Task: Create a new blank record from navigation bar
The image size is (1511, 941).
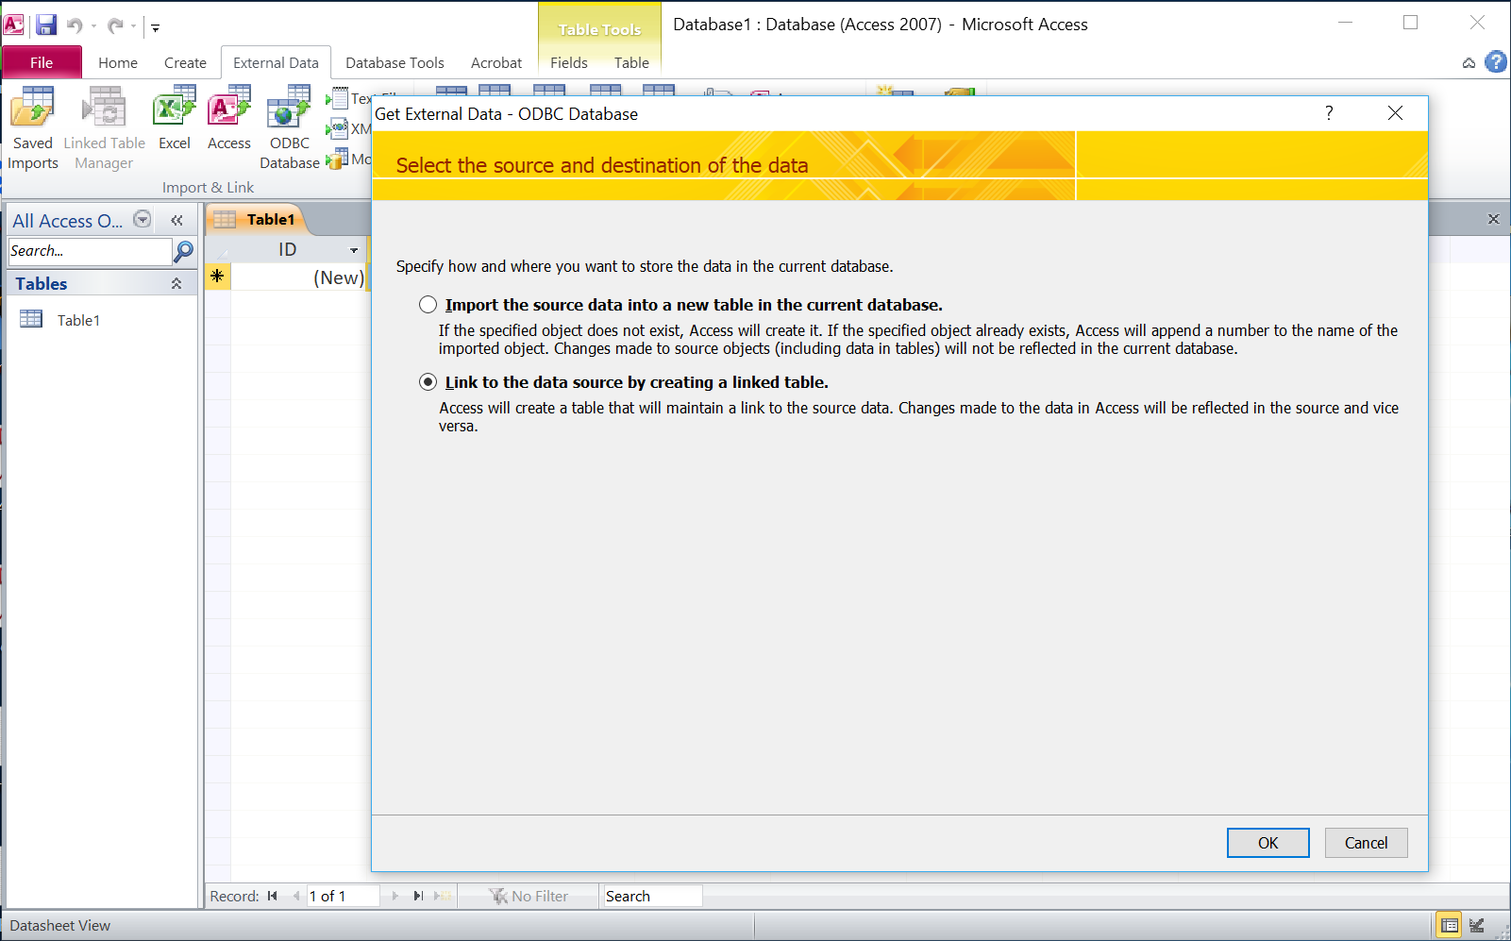Action: point(442,896)
